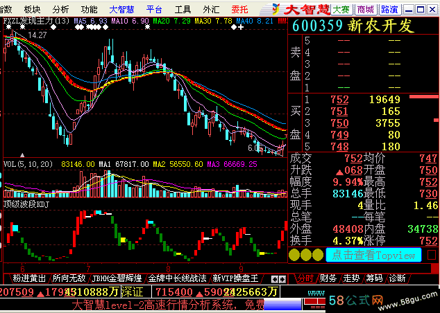Switch to the JBHH金碧辉煌 indicator tab

(117, 278)
